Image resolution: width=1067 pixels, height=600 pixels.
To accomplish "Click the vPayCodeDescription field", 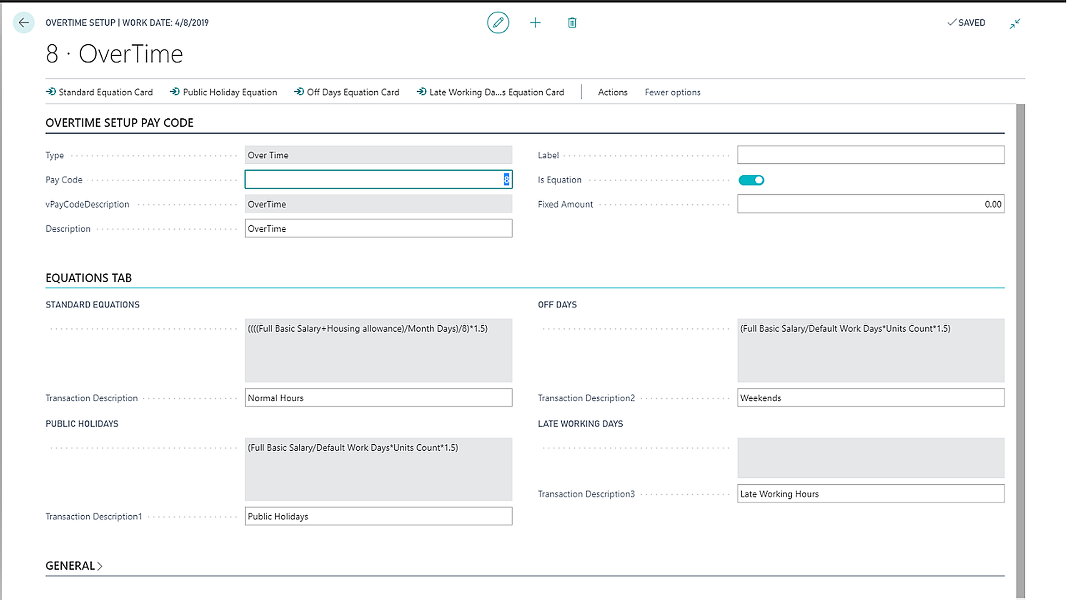I will pos(378,204).
